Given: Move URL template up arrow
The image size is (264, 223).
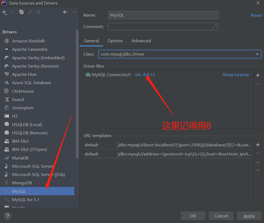Looking at the screenshot, I should point(258,162).
